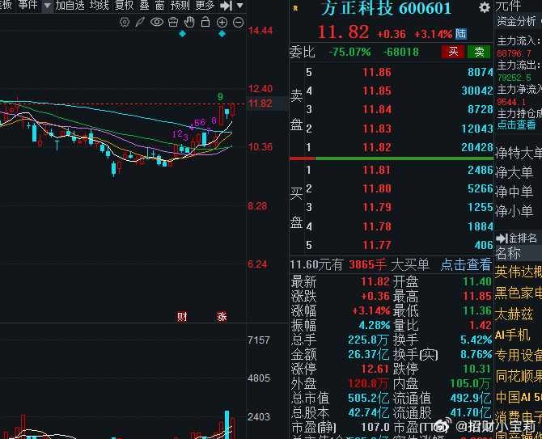Click the 陆 connect badge by price
Screen dimensions: 542x439
461,34
